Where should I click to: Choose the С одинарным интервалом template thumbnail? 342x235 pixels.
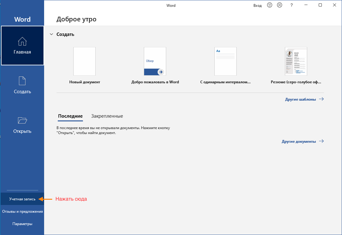225,61
